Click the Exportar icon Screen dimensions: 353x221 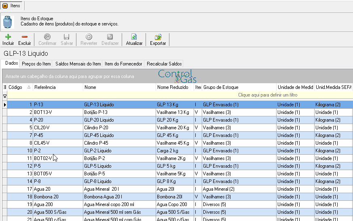pyautogui.click(x=158, y=37)
